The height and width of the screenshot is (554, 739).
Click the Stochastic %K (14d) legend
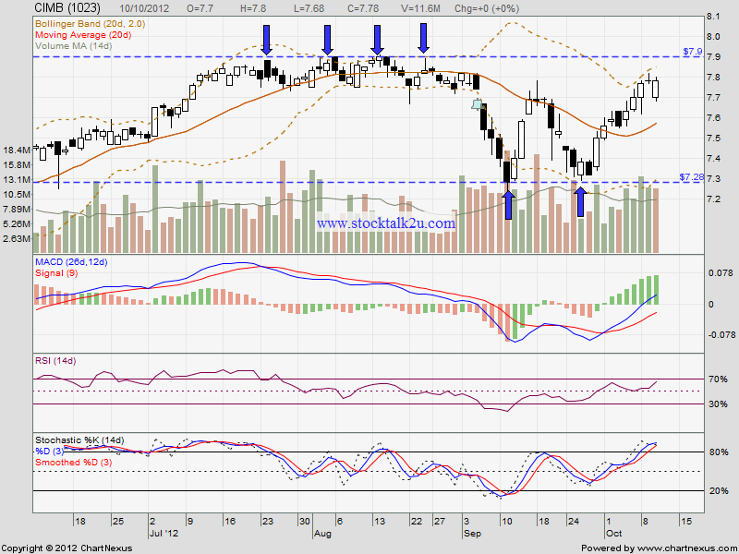79,440
